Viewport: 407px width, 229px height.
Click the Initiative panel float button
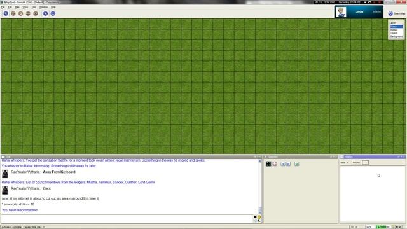tap(399, 157)
